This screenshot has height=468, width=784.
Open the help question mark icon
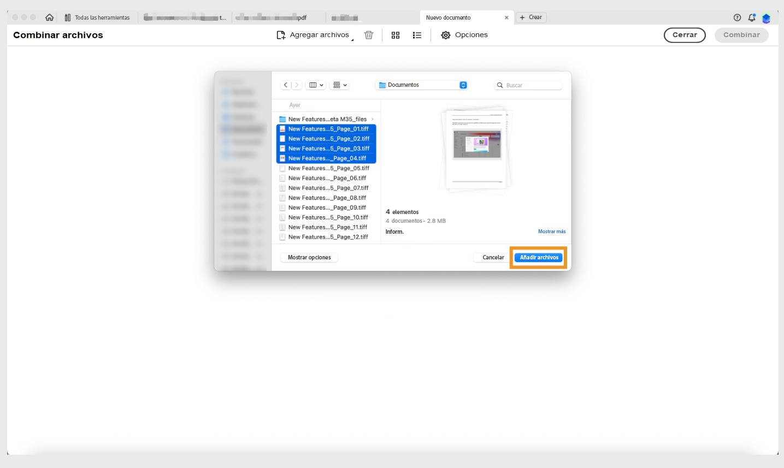pos(737,17)
